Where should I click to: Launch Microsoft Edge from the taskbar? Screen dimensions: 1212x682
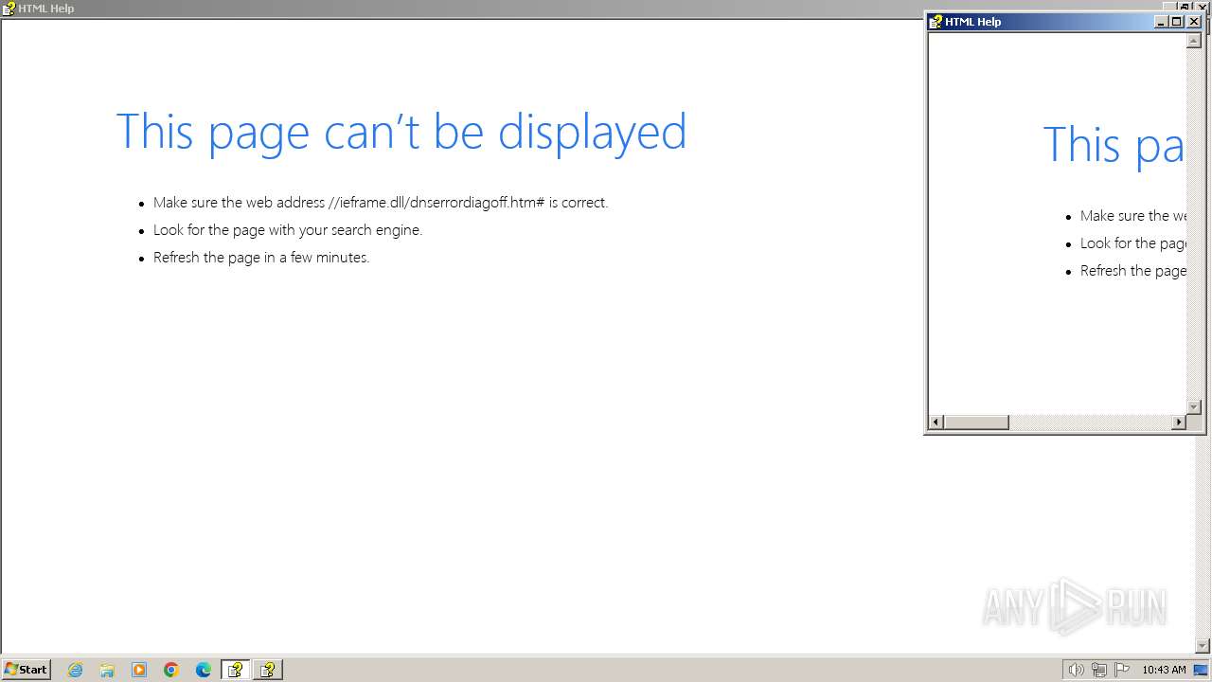point(204,670)
